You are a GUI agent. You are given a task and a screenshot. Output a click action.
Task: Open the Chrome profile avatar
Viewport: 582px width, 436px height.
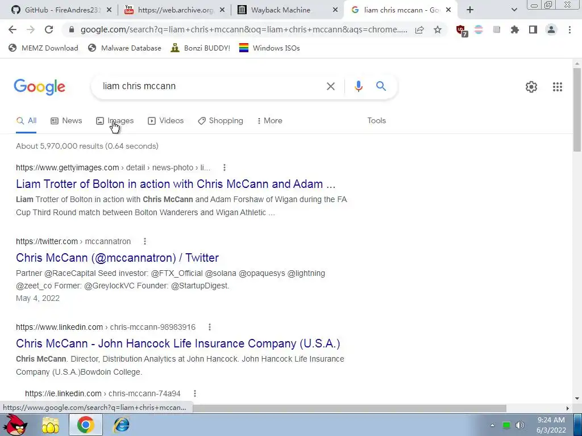pyautogui.click(x=551, y=30)
